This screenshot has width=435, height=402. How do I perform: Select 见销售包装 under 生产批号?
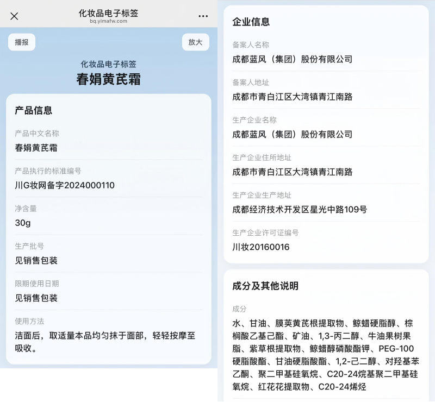click(36, 261)
